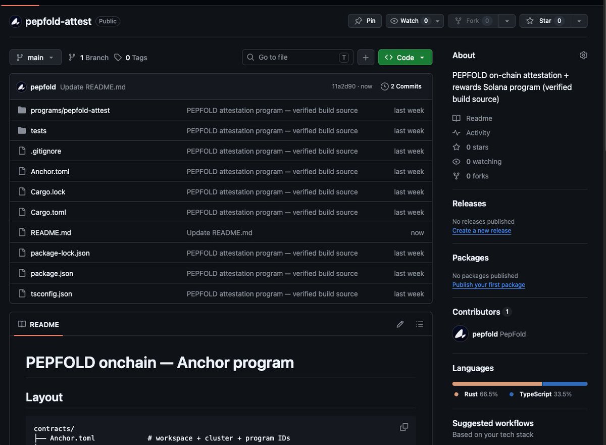Open the pepfold PepFold contributor entry
The image size is (606, 445).
tap(489, 334)
